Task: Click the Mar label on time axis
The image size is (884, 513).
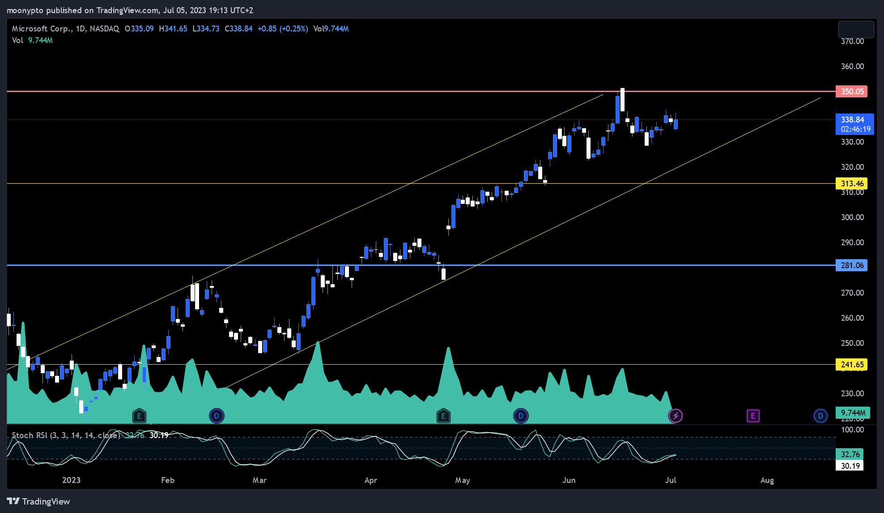Action: [259, 480]
